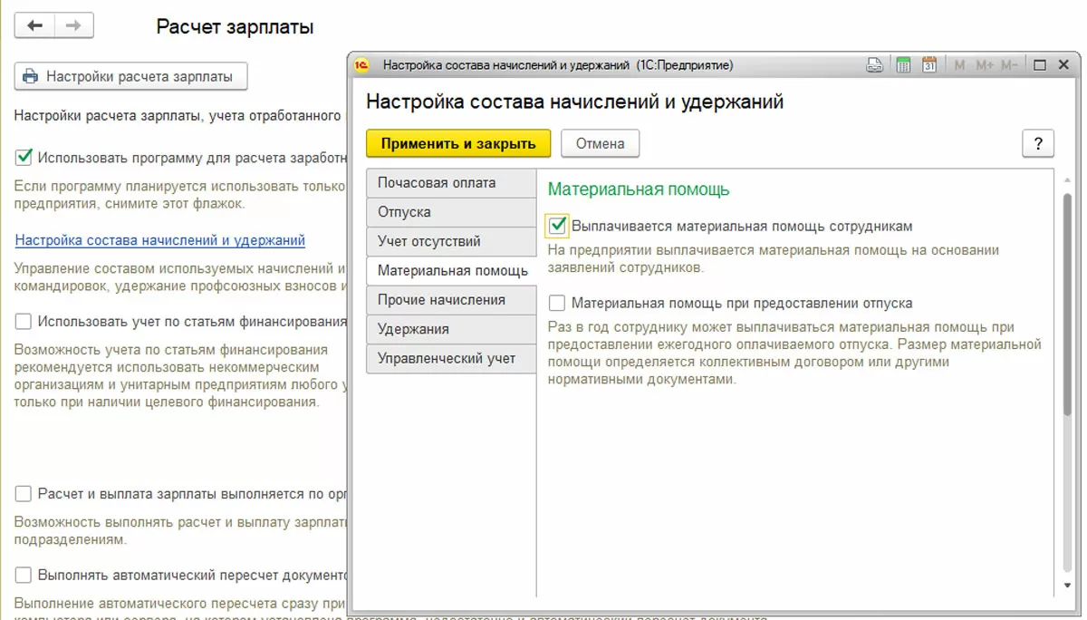The width and height of the screenshot is (1087, 620).
Task: Enable Материальная помощь при предоставлении отпуска
Action: point(557,303)
